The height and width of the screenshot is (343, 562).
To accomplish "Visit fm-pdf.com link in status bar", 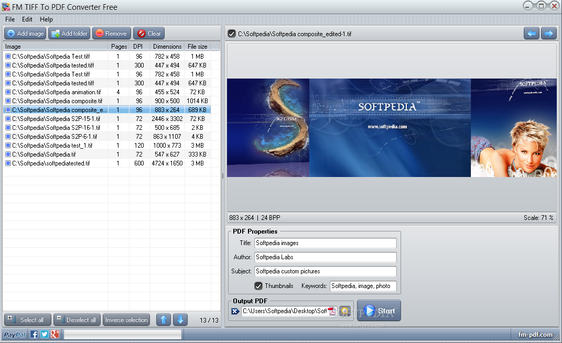I will pos(535,335).
